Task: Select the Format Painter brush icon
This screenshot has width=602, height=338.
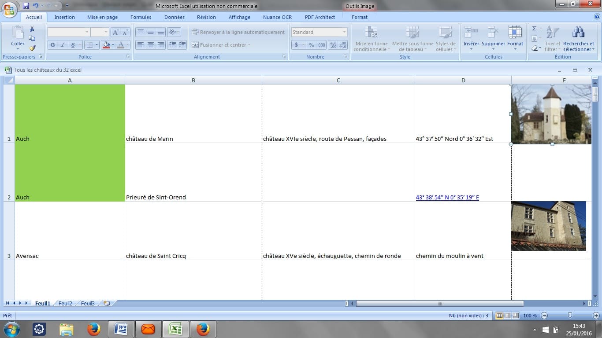Action: point(32,48)
